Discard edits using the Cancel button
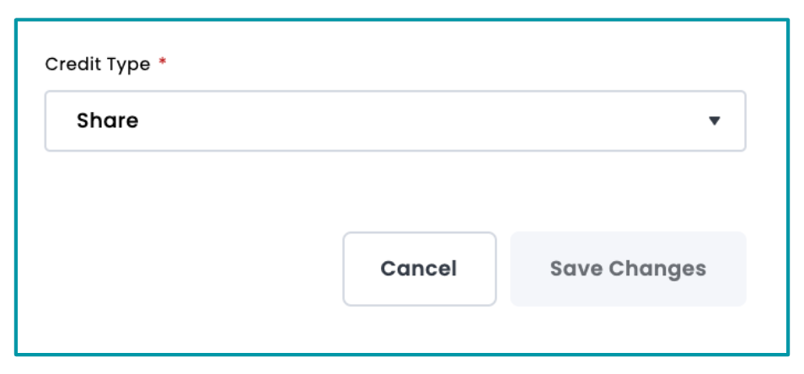 pyautogui.click(x=419, y=269)
